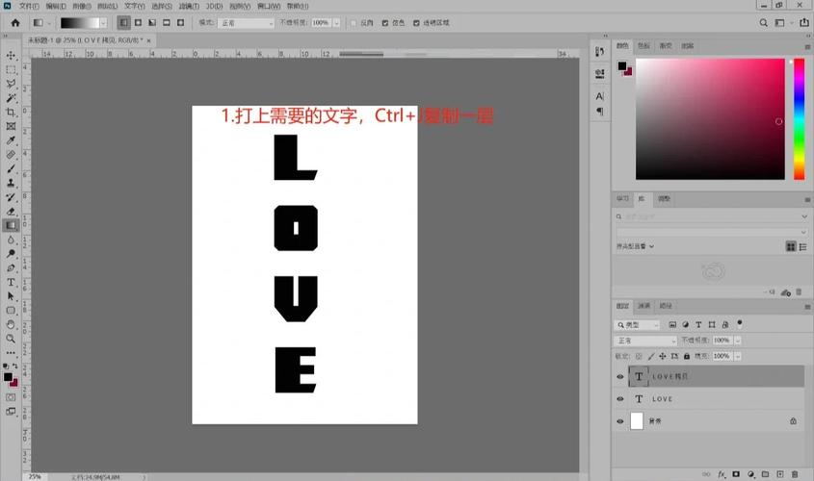Image resolution: width=814 pixels, height=481 pixels.
Task: Add a layer style with fx button
Action: 722,474
